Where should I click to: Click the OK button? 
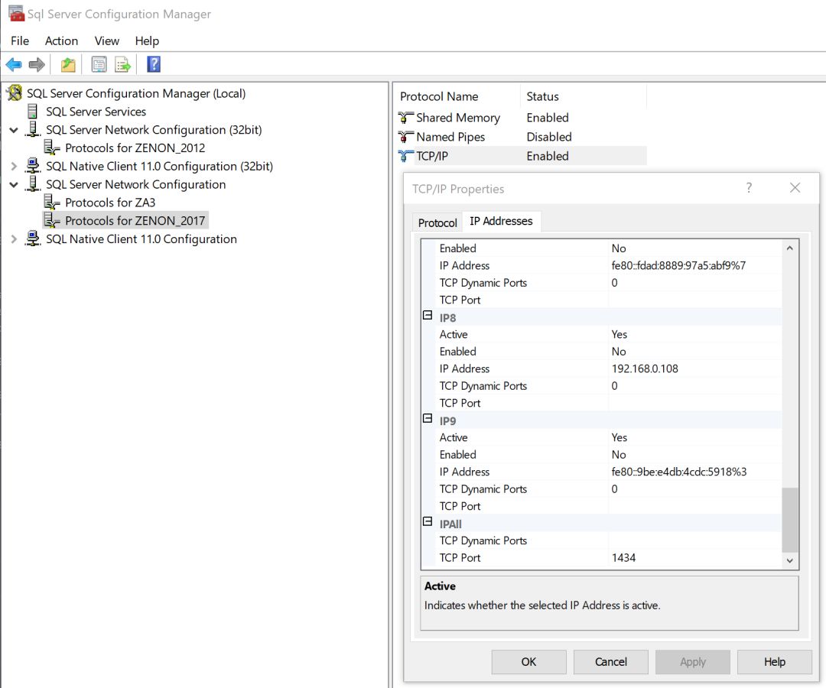click(x=529, y=662)
